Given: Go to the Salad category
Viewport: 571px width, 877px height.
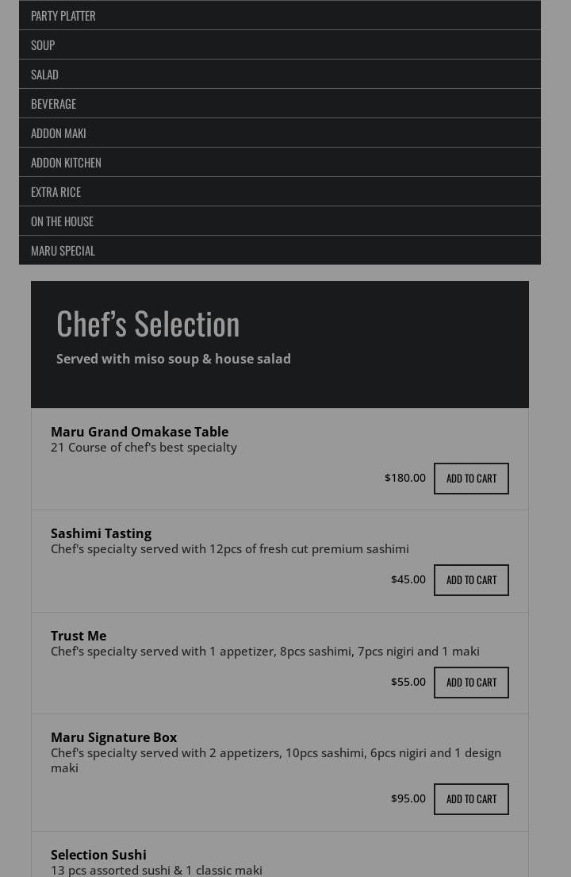Looking at the screenshot, I should coord(44,75).
